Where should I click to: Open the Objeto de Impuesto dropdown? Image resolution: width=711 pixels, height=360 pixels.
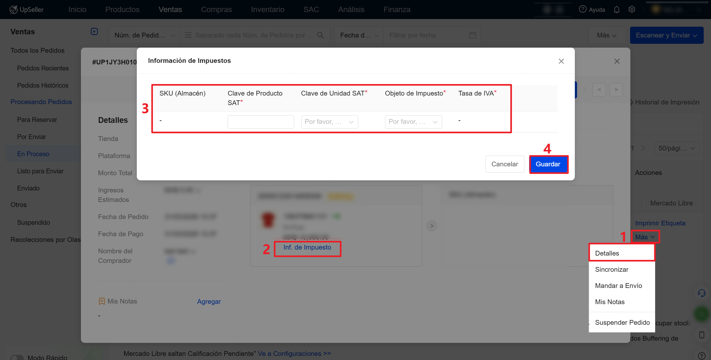413,122
